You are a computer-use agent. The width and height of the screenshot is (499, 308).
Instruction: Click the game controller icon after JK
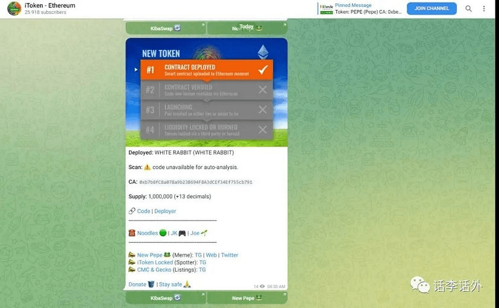(182, 233)
